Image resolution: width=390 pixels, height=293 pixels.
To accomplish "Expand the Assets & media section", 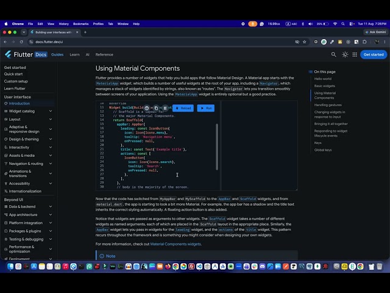I will pos(51,156).
